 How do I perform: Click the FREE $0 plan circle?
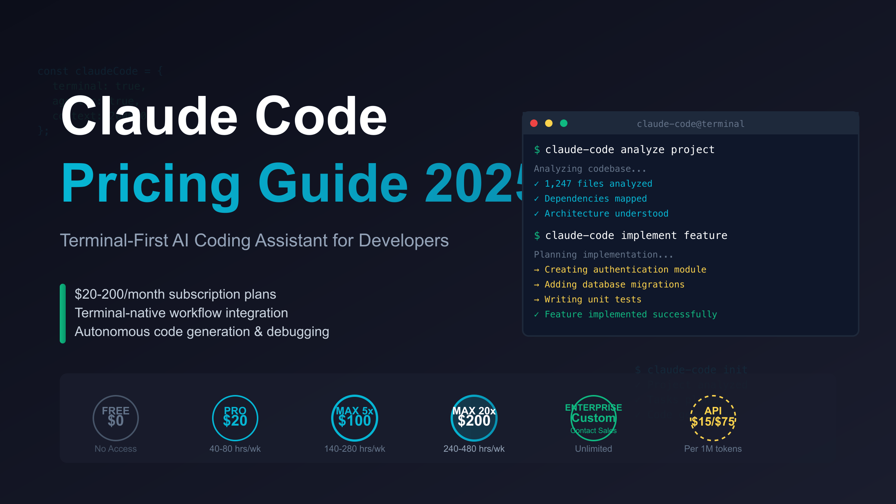[x=115, y=418]
